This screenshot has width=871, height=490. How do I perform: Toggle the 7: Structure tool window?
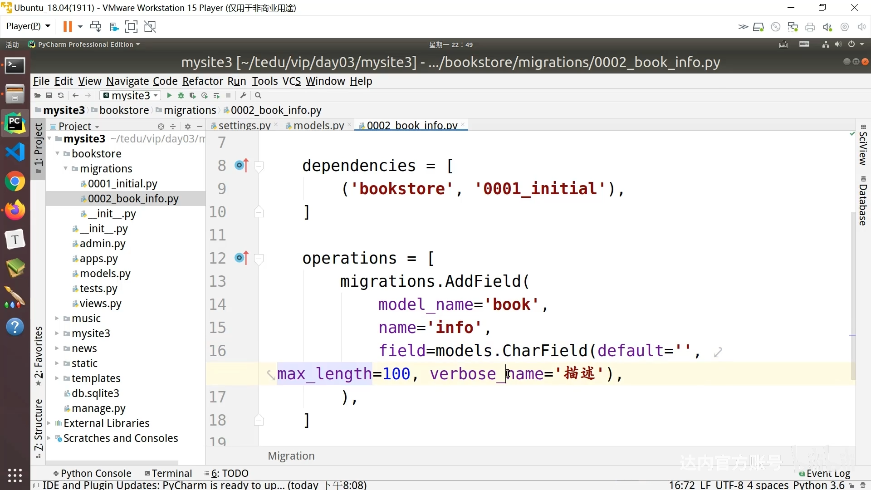pos(39,426)
